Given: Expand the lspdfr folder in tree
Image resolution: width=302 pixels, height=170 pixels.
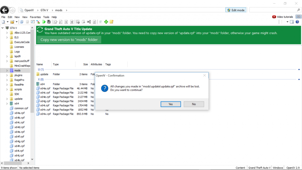Looking at the screenshot, I should pyautogui.click(x=7, y=56).
